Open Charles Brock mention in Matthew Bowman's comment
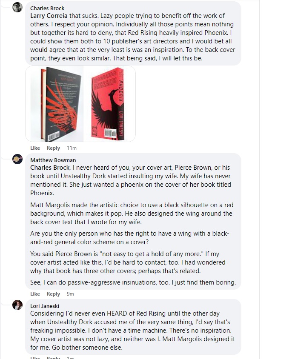The image size is (292, 359). pos(50,167)
